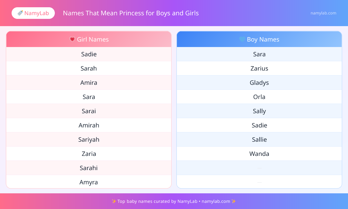Viewport: 348px width, 209px height.
Task: Select Zarius in the boy names list
Action: pyautogui.click(x=259, y=69)
